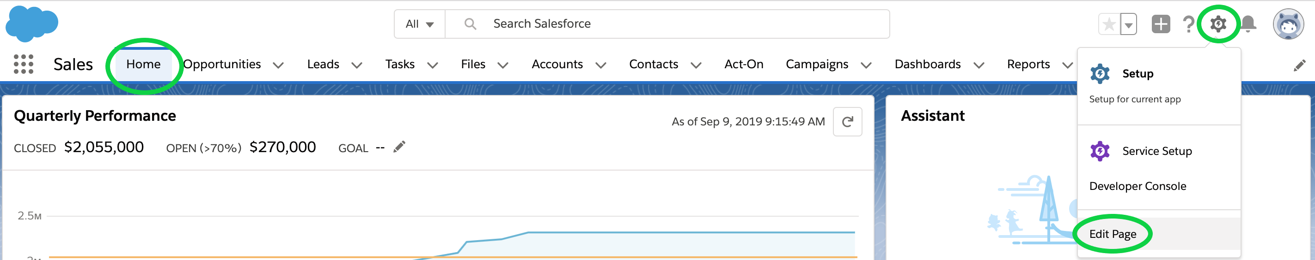Image resolution: width=1315 pixels, height=260 pixels.
Task: Switch to the Campaigns tab
Action: [x=817, y=64]
